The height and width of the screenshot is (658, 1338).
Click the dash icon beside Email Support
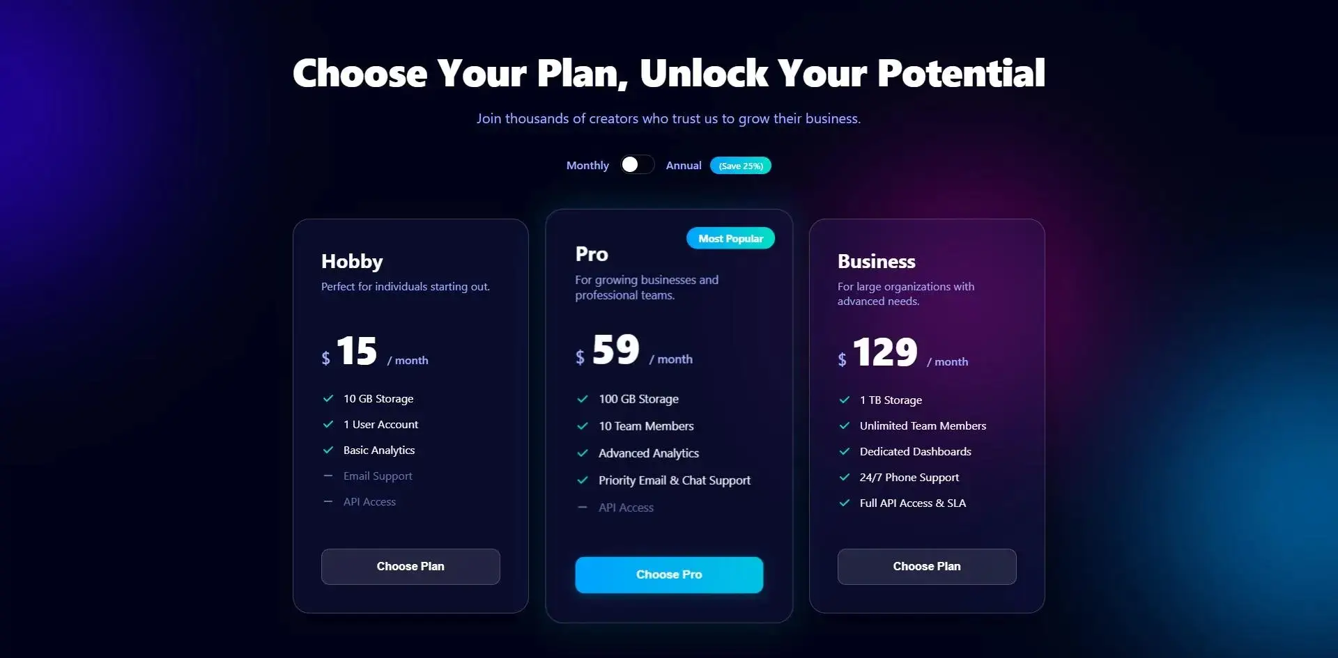(328, 476)
